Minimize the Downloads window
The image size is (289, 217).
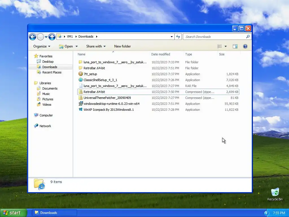235,29
